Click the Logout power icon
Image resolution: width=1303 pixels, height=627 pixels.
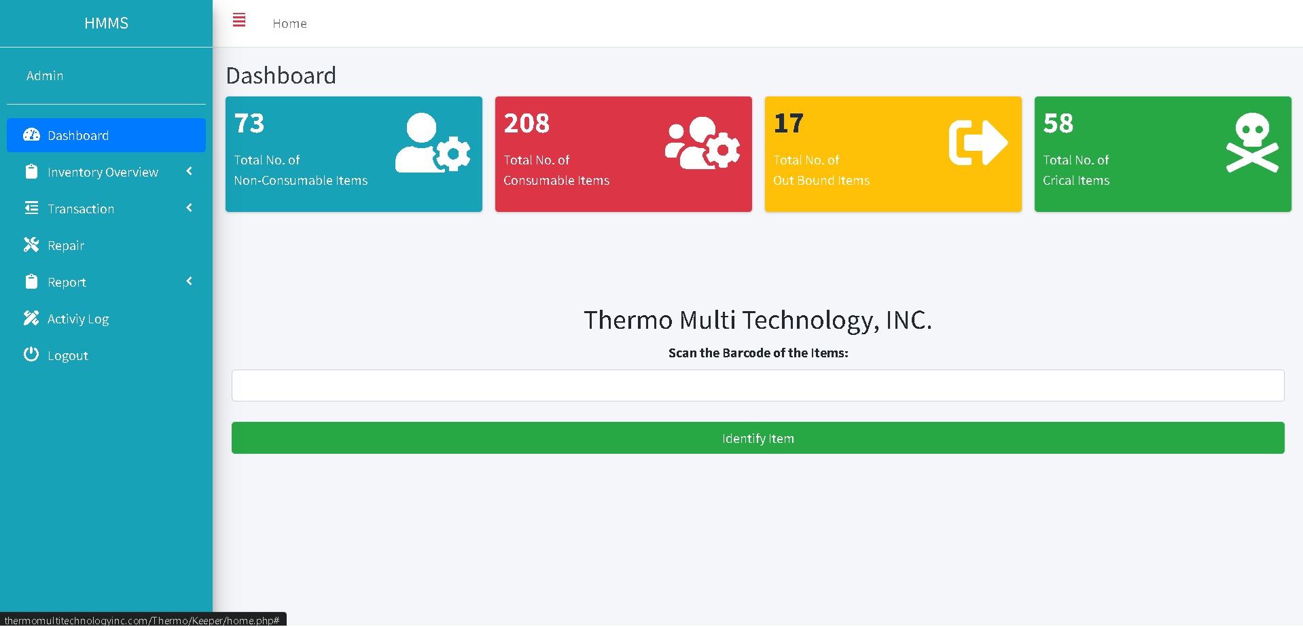click(x=31, y=354)
